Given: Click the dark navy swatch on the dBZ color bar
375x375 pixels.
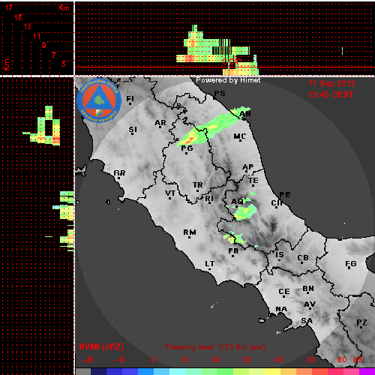Looking at the screenshot, I should (x=99, y=371).
